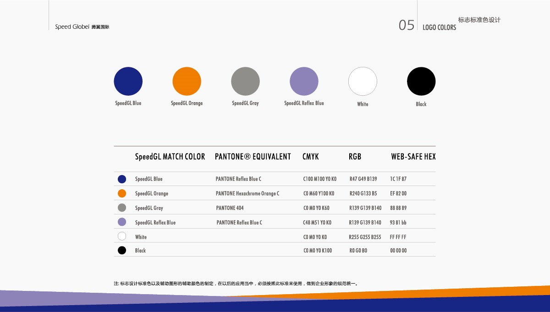Screen dimensions: 550x312
Task: Click the small blue dot in the SpeedGL Blue table row
Action: [122, 179]
